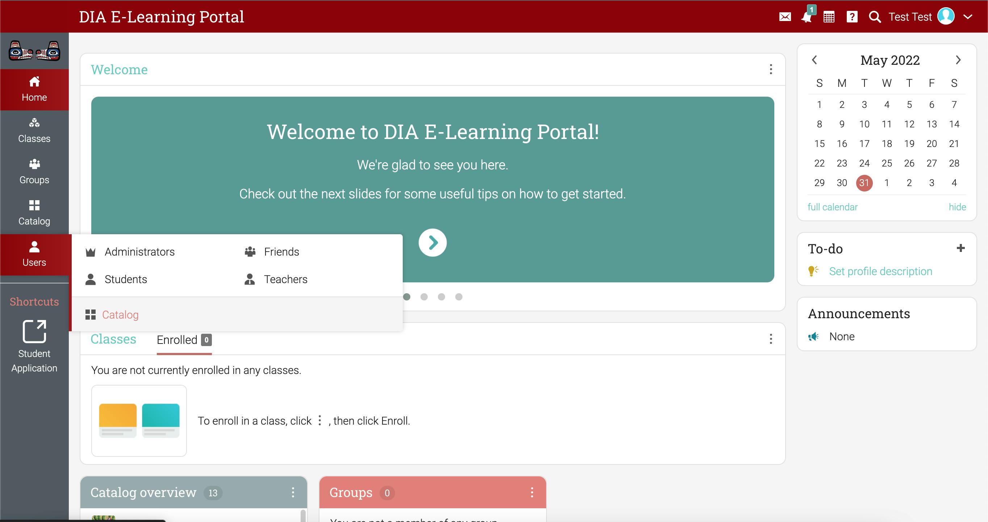This screenshot has width=988, height=522.
Task: Open Groups in the left sidebar
Action: 34,172
